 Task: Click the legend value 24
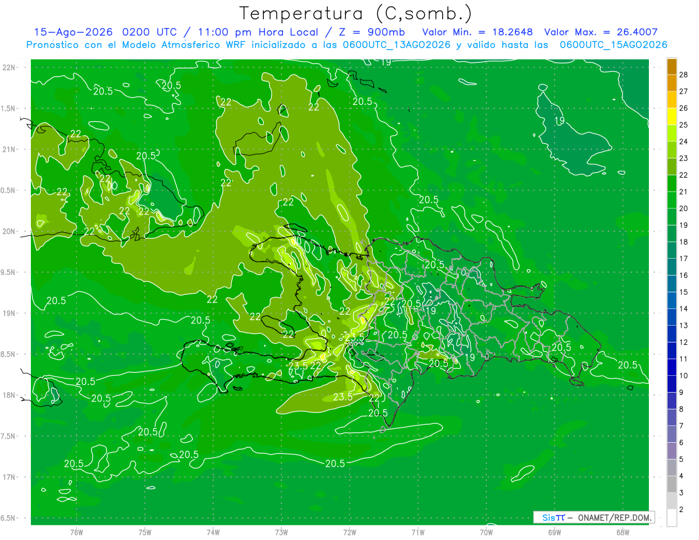click(x=684, y=142)
